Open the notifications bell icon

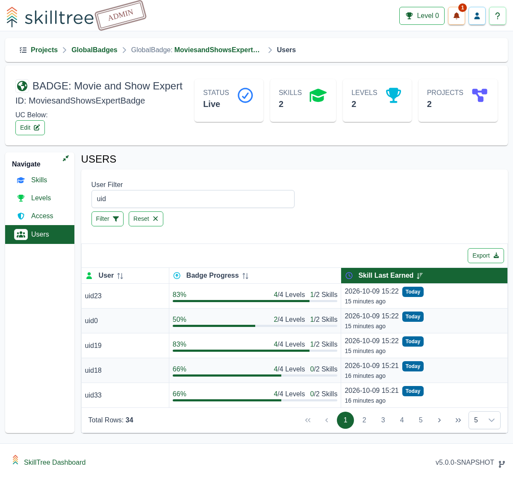coord(457,16)
